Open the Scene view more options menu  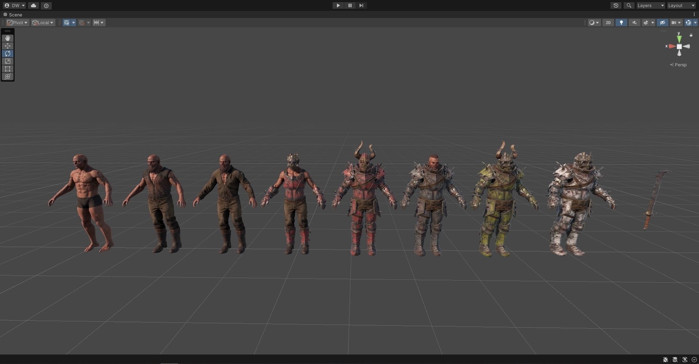click(x=694, y=15)
